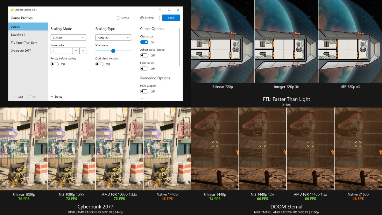
Task: Decrease scale factor with the down arrow
Action: [x=83, y=51]
